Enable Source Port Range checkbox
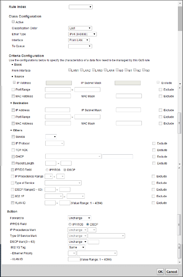Image resolution: width=183 pixels, height=277 pixels. coord(13,90)
